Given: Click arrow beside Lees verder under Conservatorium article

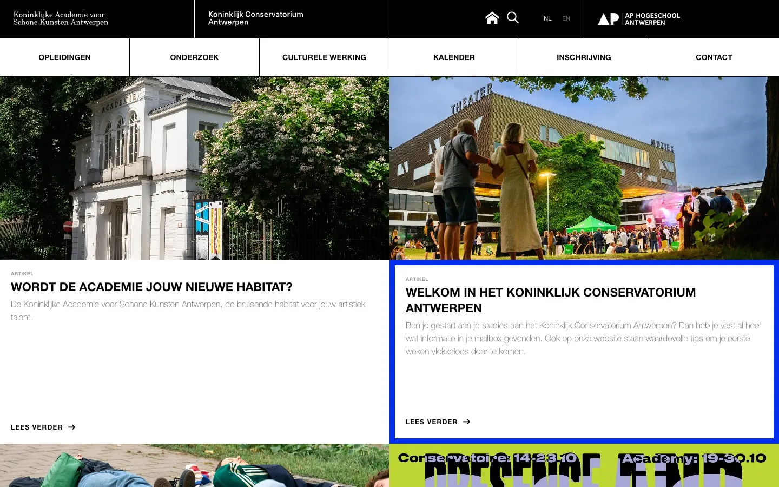Looking at the screenshot, I should [x=467, y=422].
